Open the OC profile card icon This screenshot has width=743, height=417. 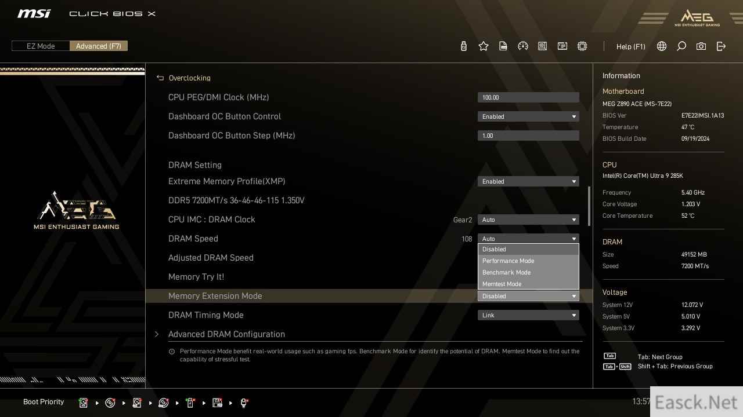(x=503, y=46)
